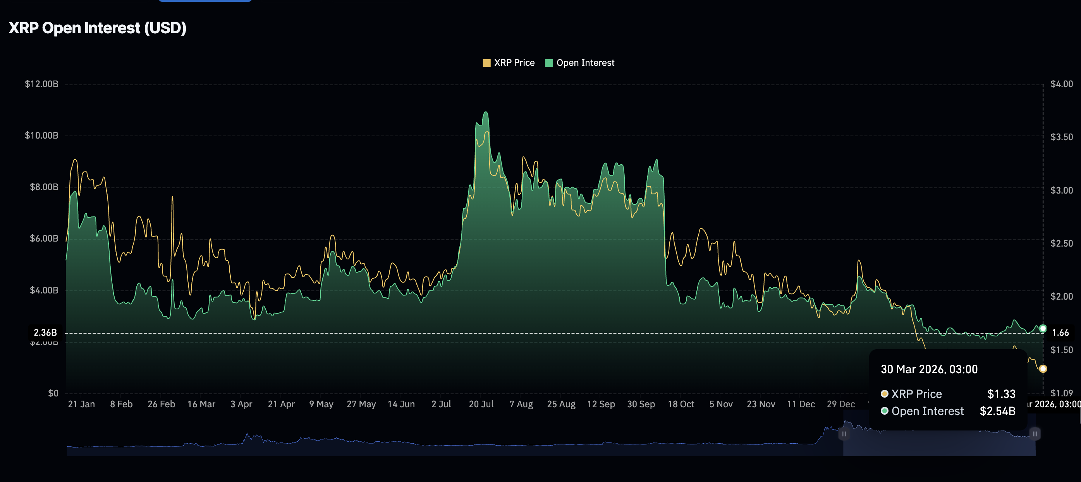Click the yellow dot in tooltip XRP Price row

884,393
